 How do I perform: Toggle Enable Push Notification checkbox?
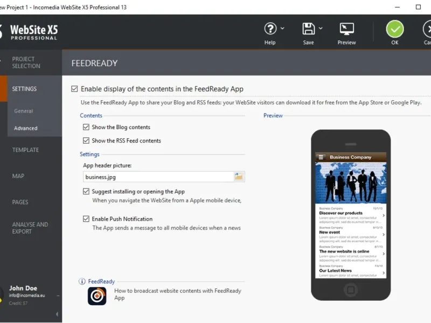86,219
